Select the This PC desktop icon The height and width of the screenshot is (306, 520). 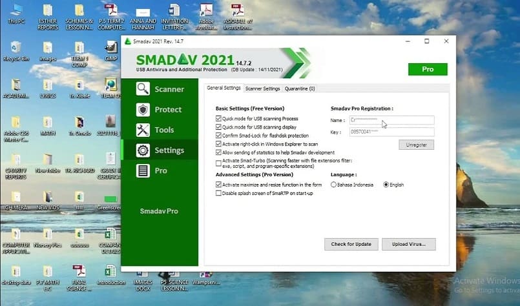click(16, 14)
